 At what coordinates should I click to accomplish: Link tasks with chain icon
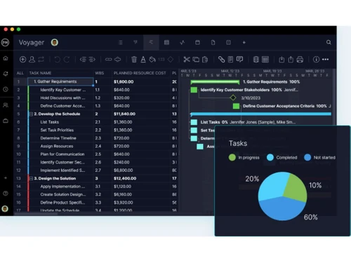click(x=108, y=60)
